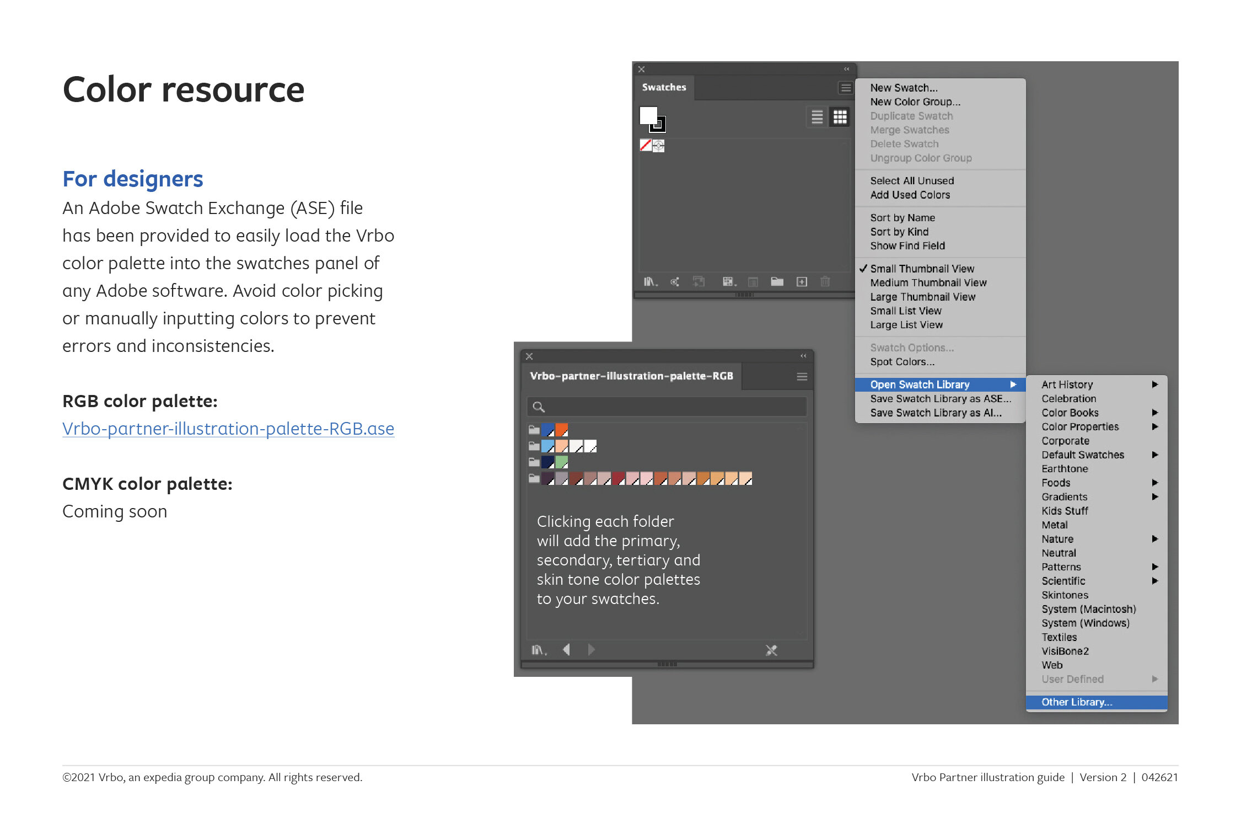Pick the bright blue primary swatch
The width and height of the screenshot is (1241, 828).
[547, 430]
